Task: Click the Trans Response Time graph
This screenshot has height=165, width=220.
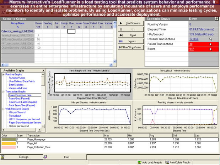Action: 92,83
